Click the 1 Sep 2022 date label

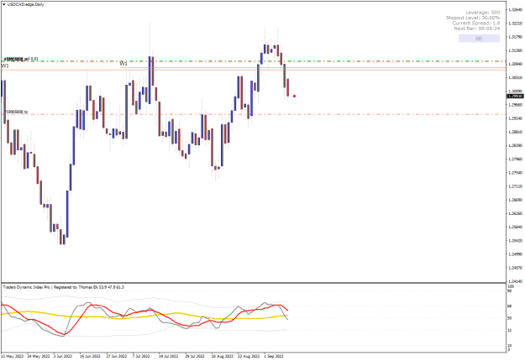pyautogui.click(x=274, y=356)
